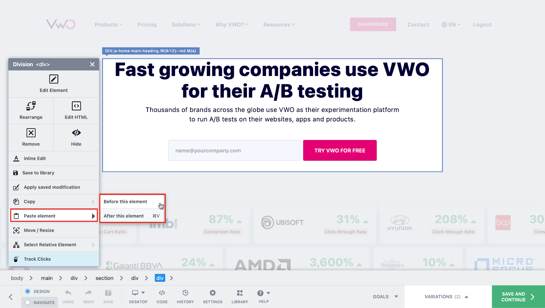This screenshot has height=308, width=545.
Task: Click the back arrow in bottom toolbar
Action: [11, 297]
